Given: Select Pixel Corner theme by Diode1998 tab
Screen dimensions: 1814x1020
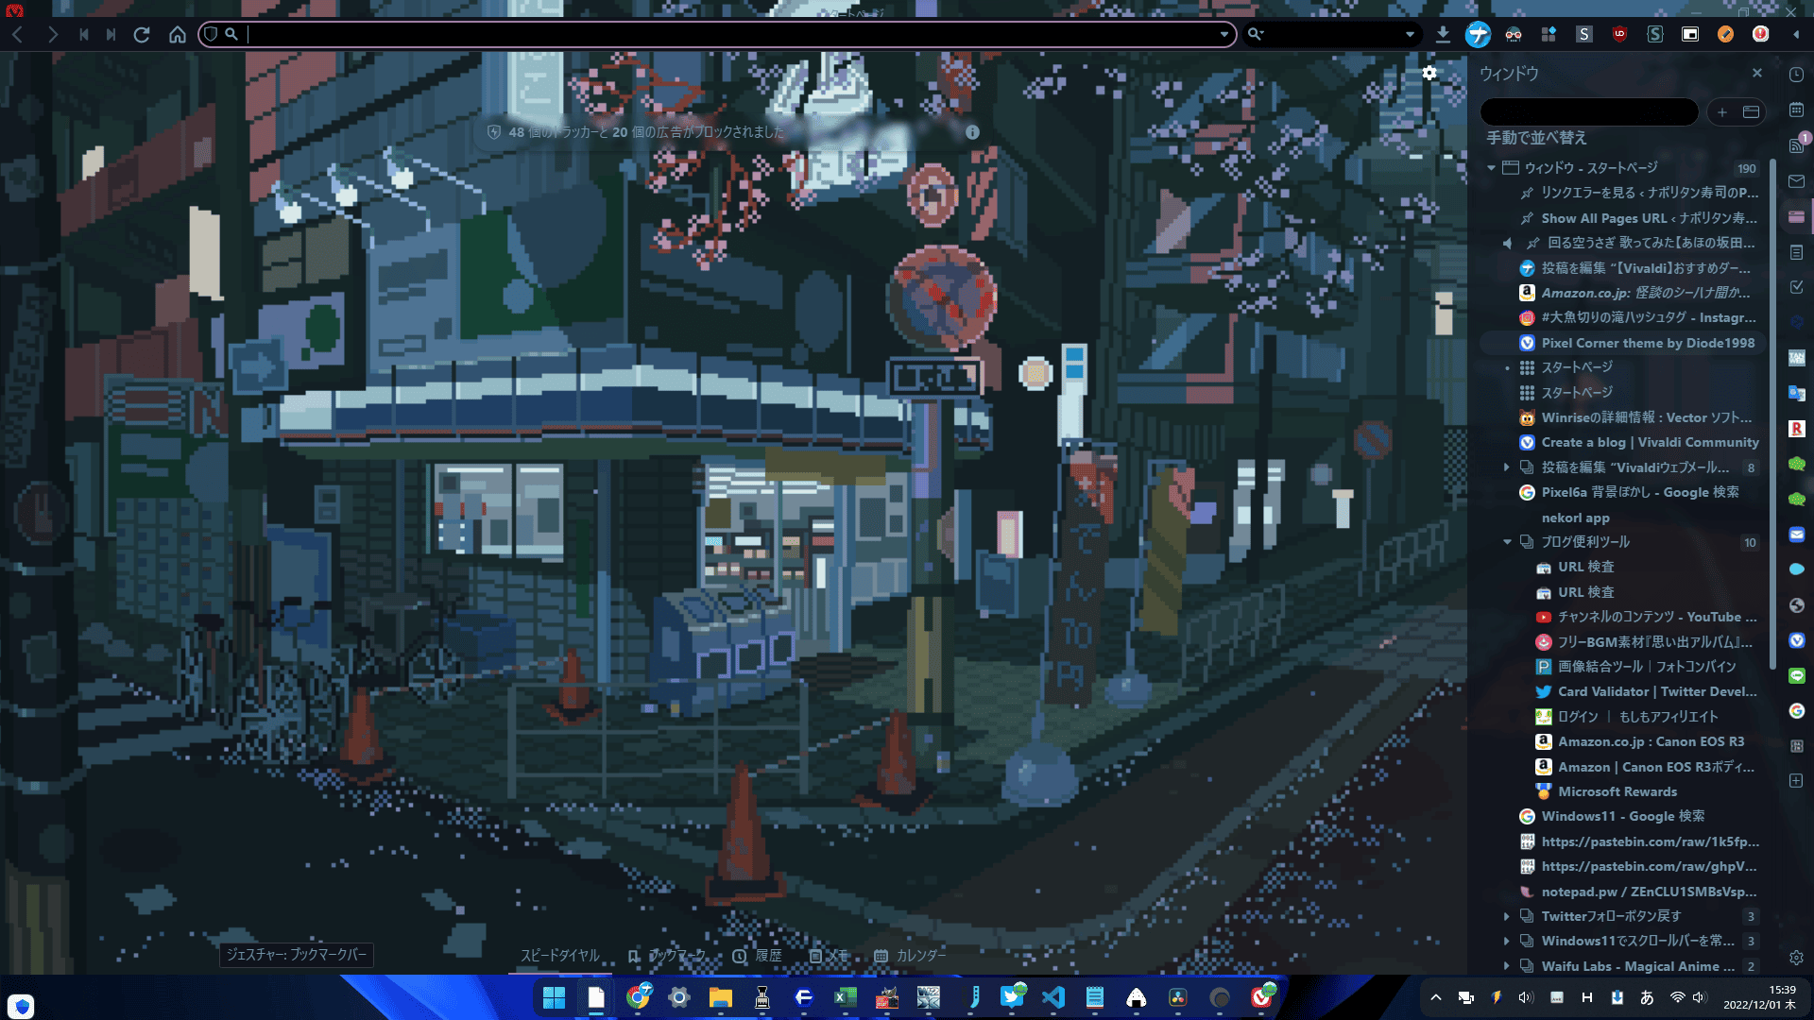Looking at the screenshot, I should point(1622,343).
